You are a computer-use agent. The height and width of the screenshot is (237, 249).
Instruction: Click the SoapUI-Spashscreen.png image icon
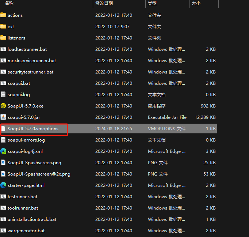click(x=3, y=162)
